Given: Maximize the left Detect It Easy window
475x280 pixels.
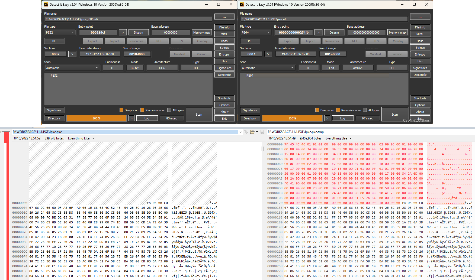Looking at the screenshot, I should [218, 4].
